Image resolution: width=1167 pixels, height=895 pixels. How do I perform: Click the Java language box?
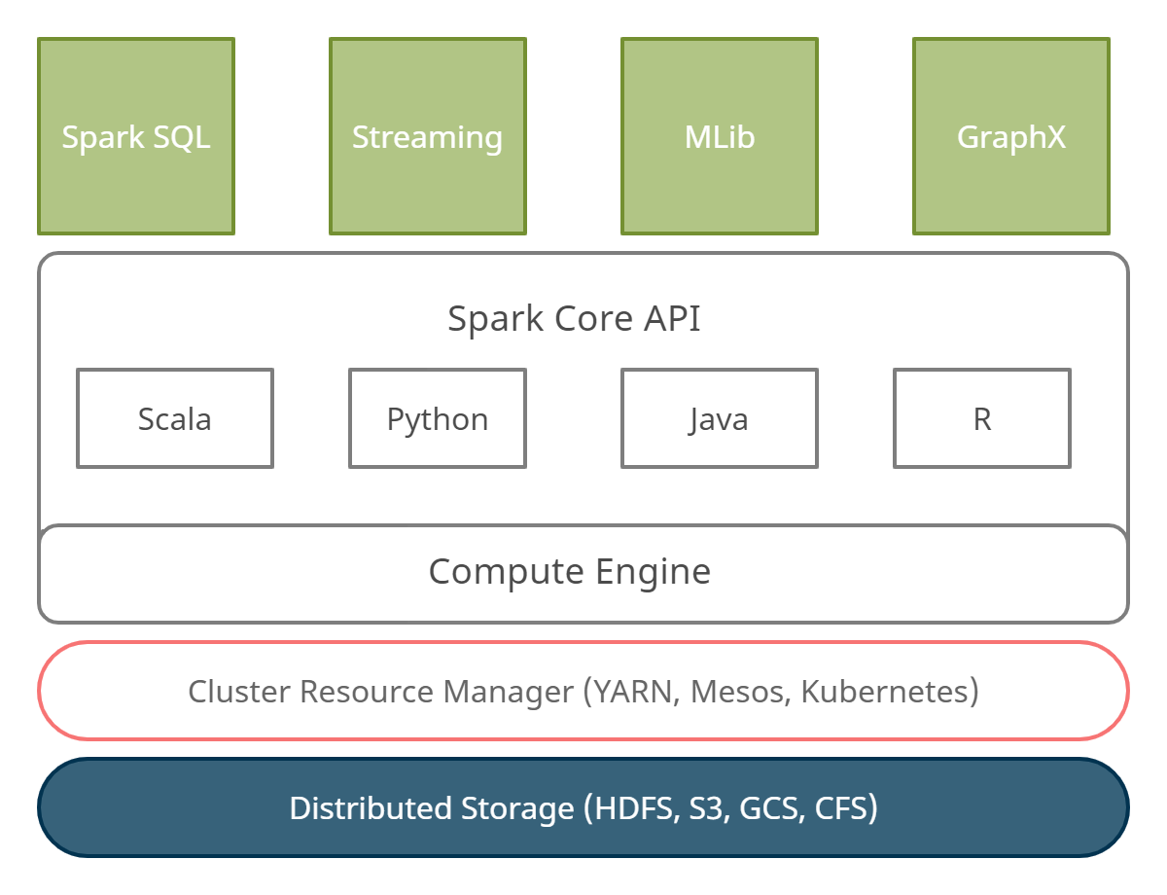719,418
